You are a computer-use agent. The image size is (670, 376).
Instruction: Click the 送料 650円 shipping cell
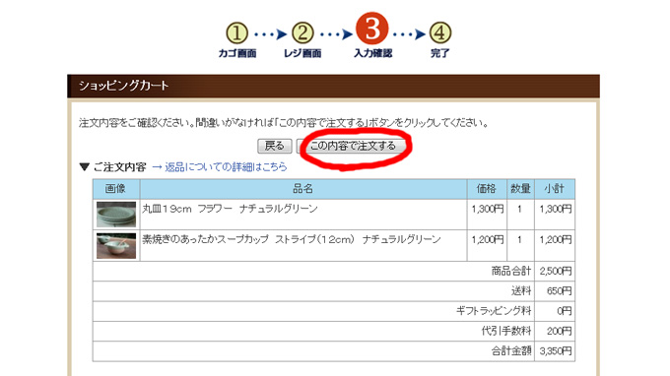(x=555, y=291)
